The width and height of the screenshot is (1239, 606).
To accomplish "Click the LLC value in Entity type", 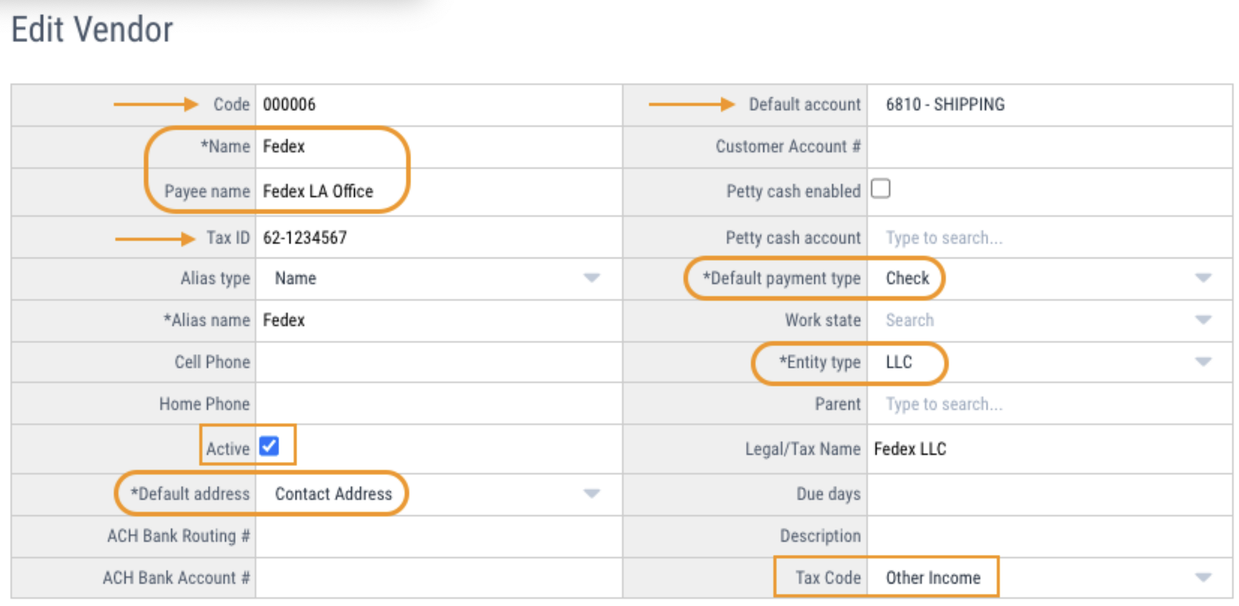I will 899,362.
